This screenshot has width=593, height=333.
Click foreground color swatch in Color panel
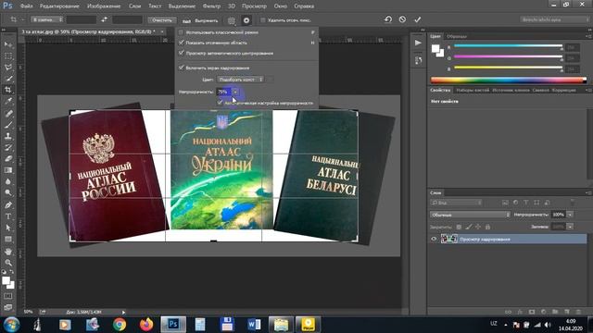(435, 48)
